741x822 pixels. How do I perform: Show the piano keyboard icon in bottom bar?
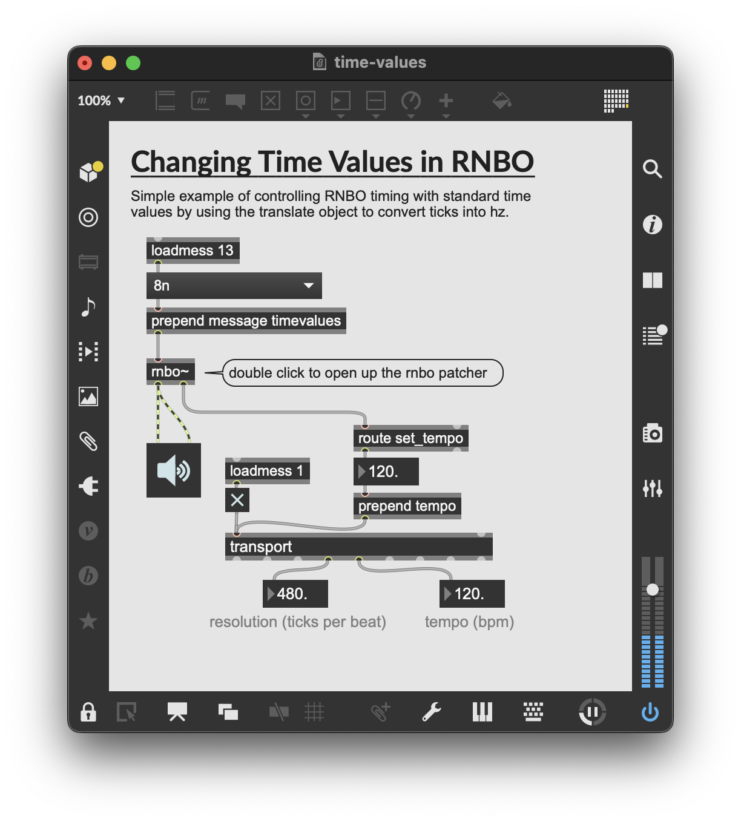click(482, 712)
